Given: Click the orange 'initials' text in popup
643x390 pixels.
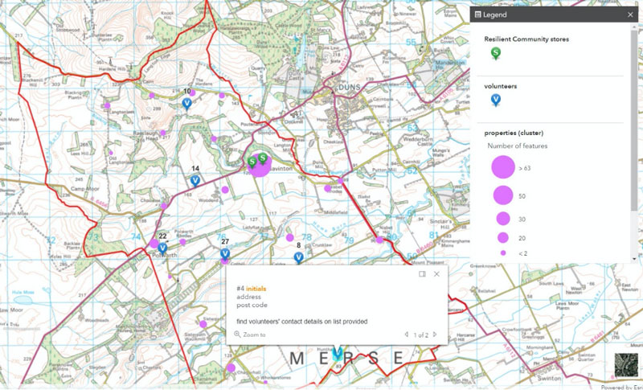Looking at the screenshot, I should [256, 289].
